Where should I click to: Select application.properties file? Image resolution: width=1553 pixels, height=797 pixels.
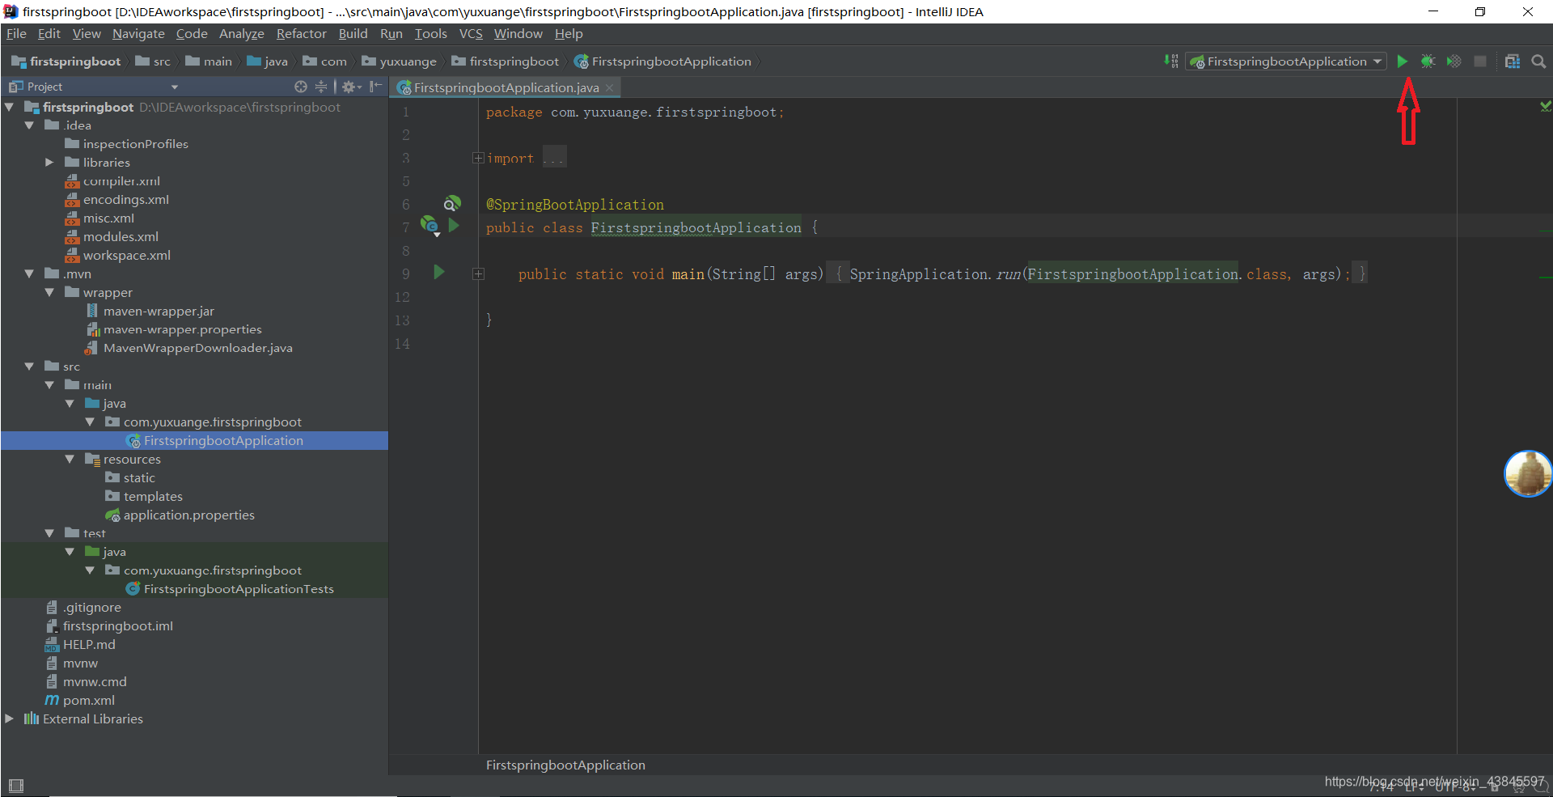[x=188, y=515]
